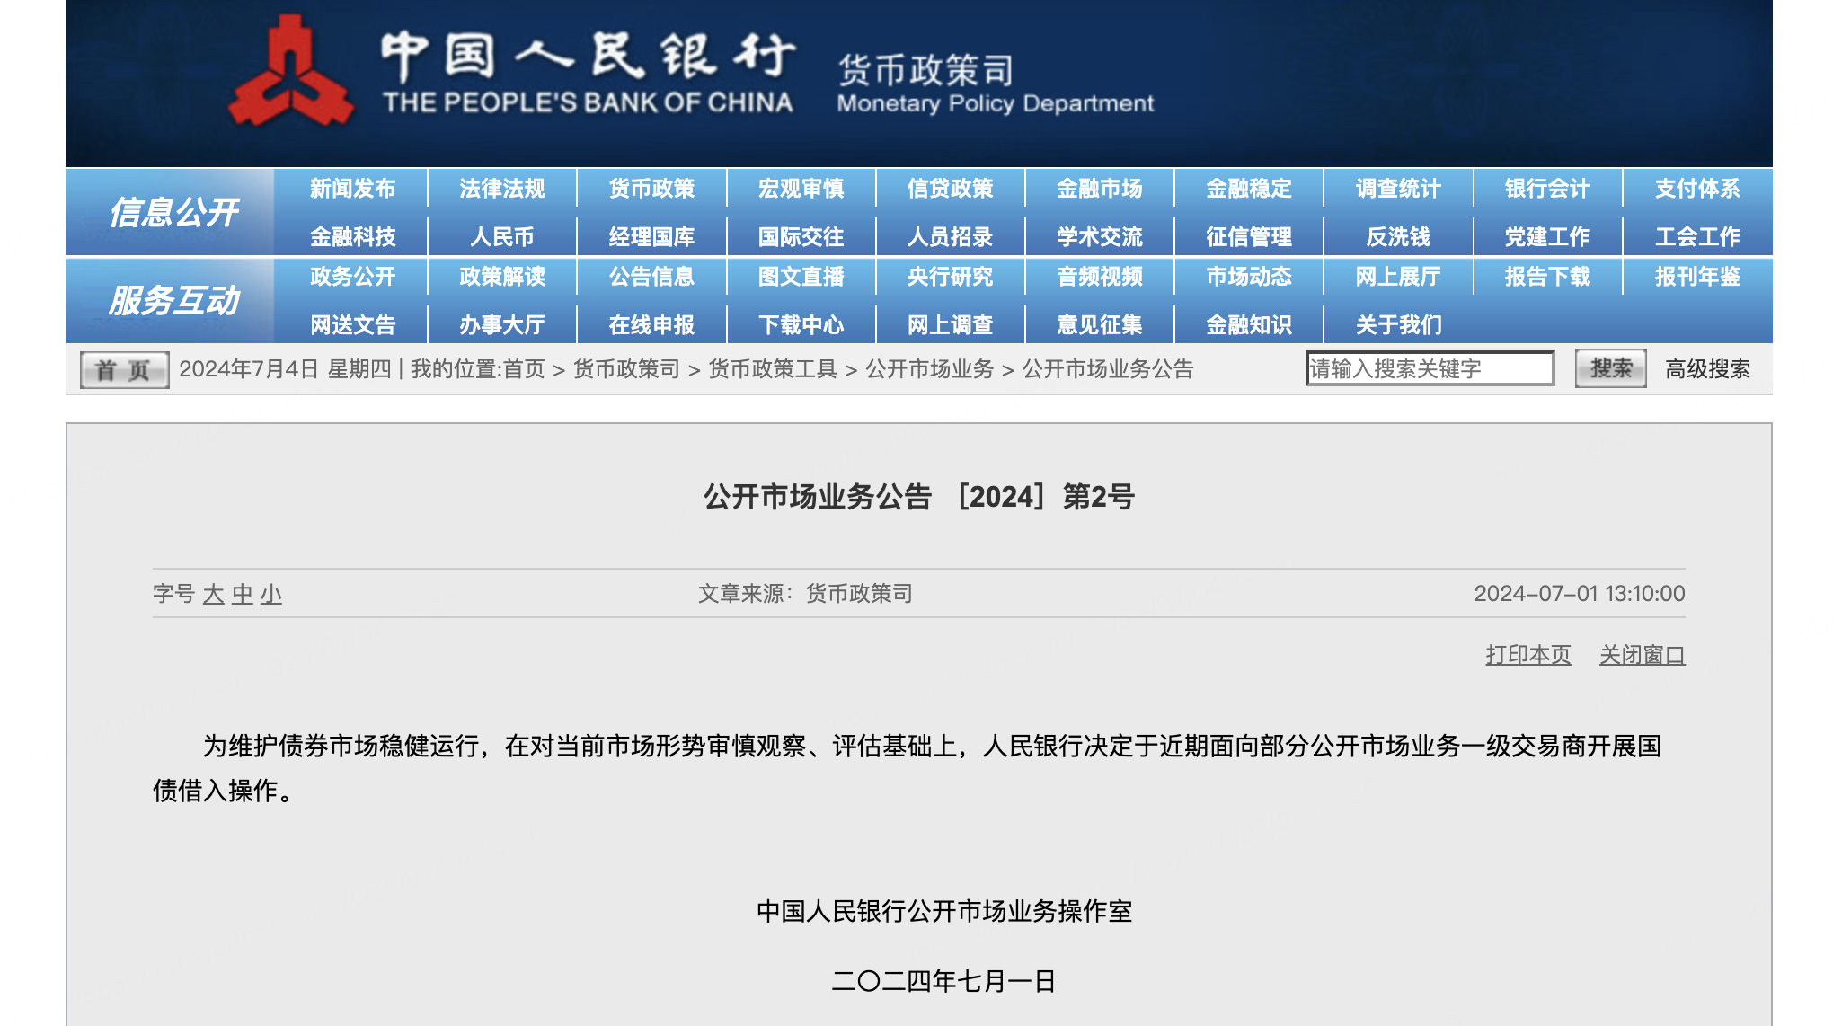Image resolution: width=1833 pixels, height=1026 pixels.
Task: Open 高级搜索 advanced search
Action: click(x=1705, y=368)
